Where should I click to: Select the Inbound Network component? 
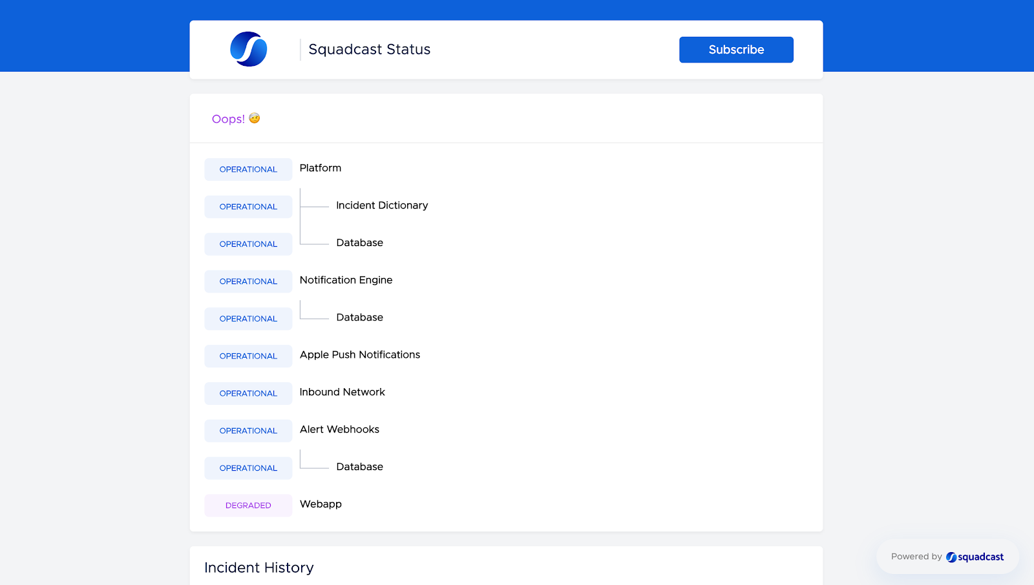point(343,393)
